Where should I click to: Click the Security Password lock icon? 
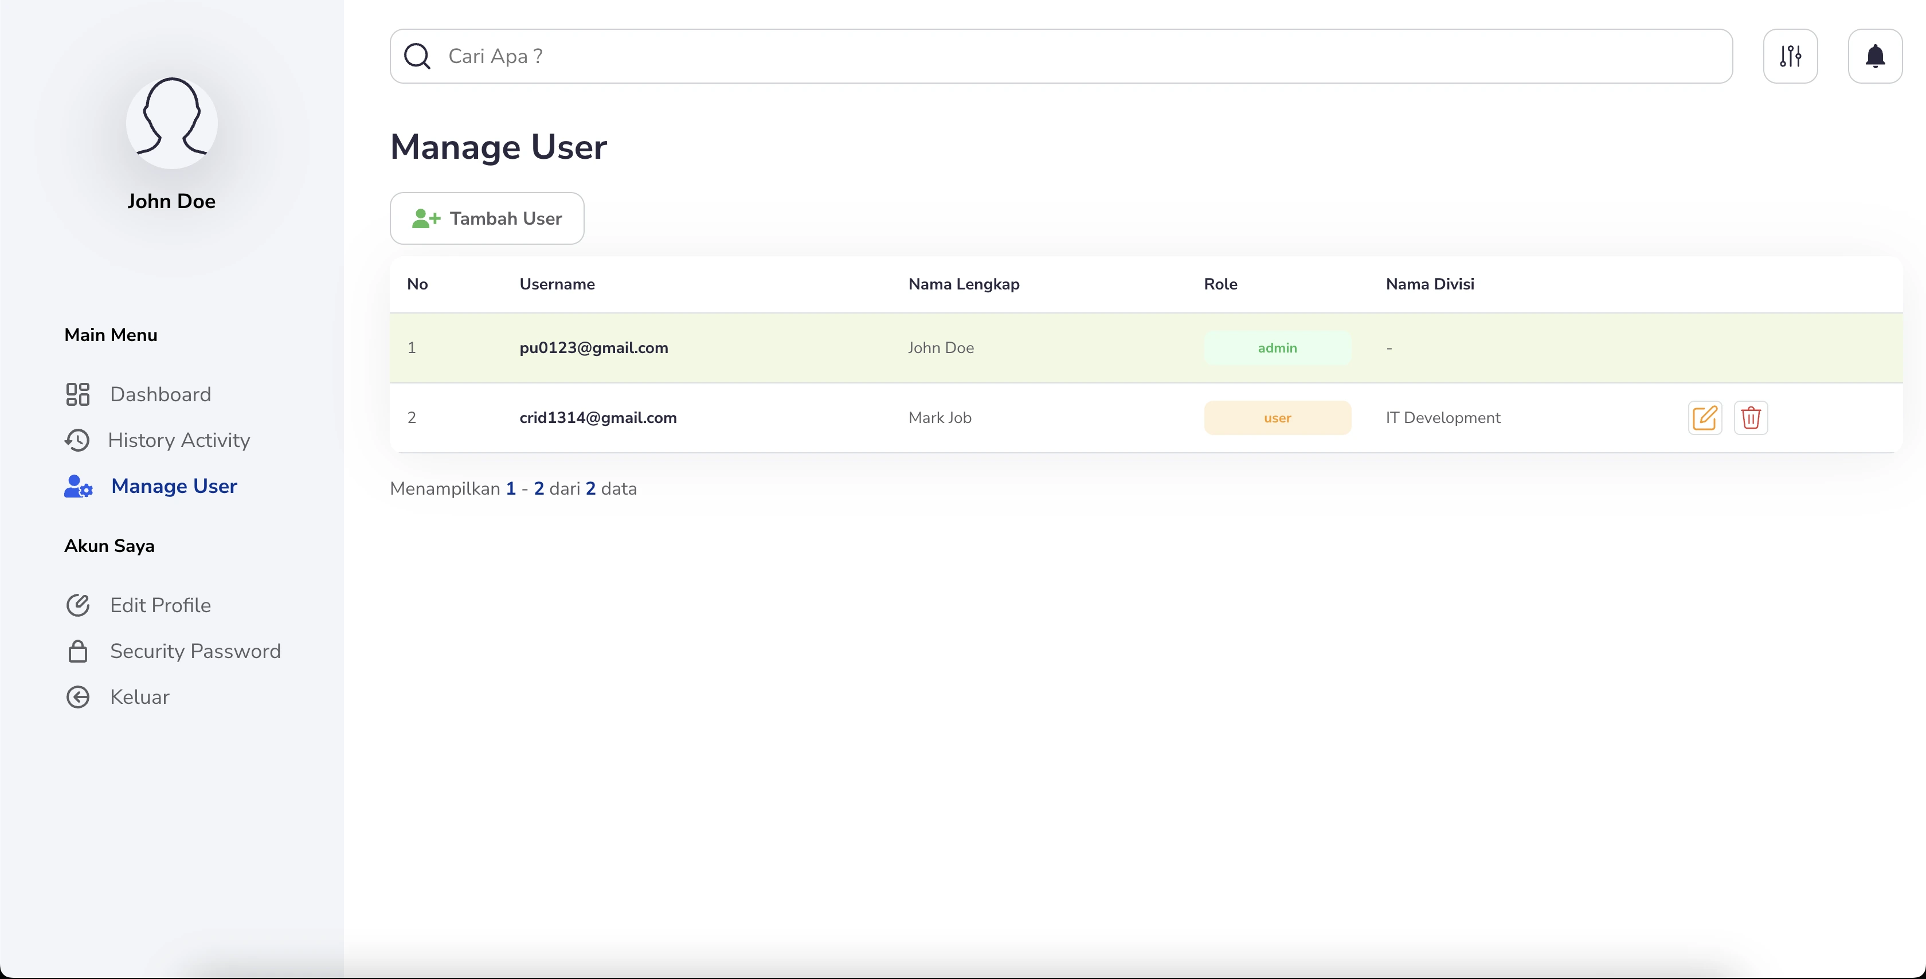(78, 651)
